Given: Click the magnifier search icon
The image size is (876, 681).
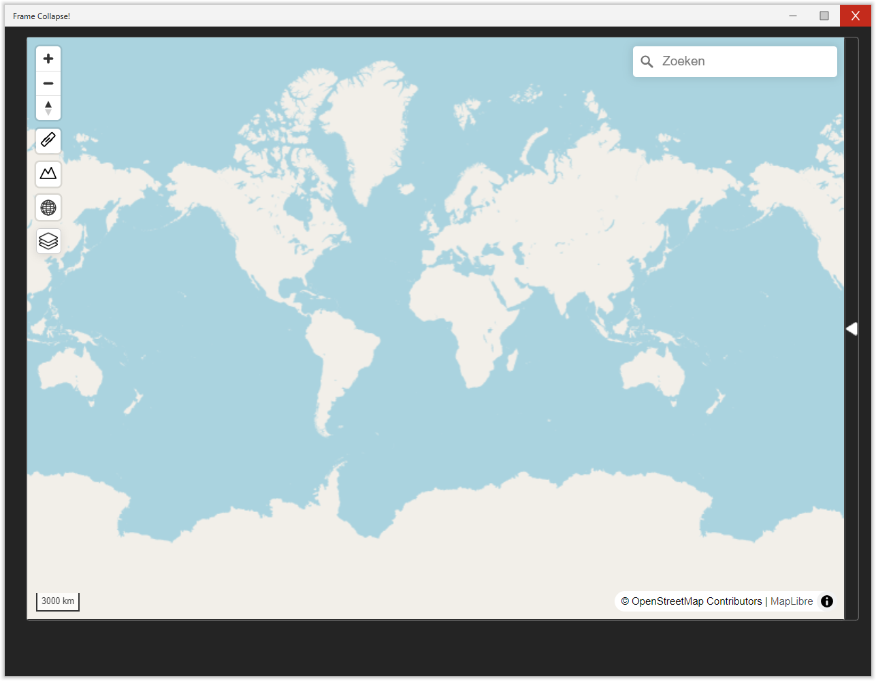Looking at the screenshot, I should click(x=647, y=61).
